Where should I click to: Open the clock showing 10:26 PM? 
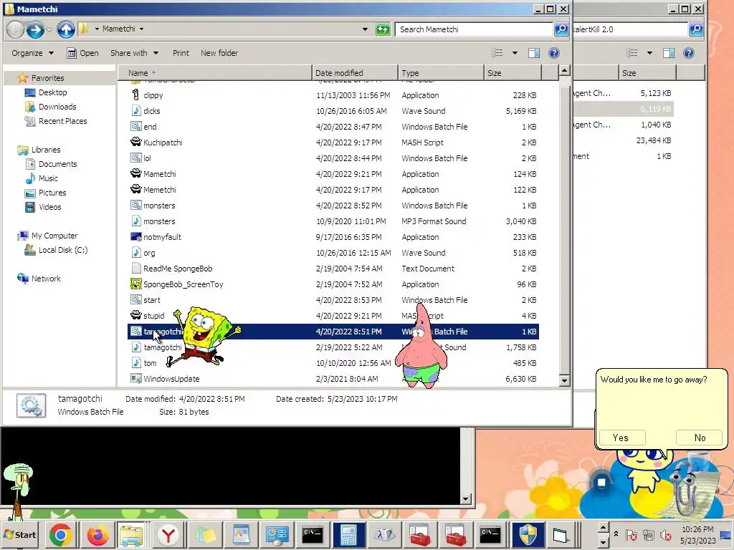[697, 534]
